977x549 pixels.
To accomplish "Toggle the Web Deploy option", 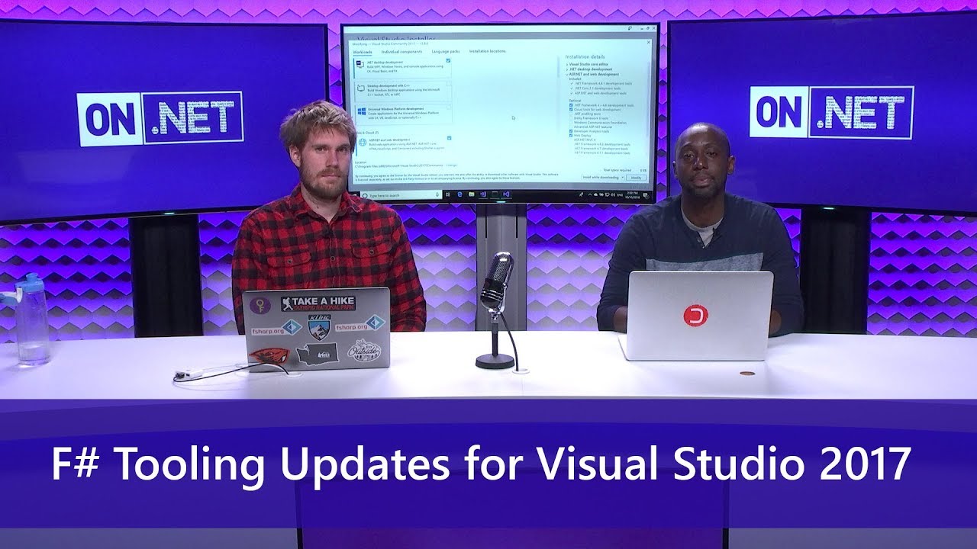I will coord(571,136).
